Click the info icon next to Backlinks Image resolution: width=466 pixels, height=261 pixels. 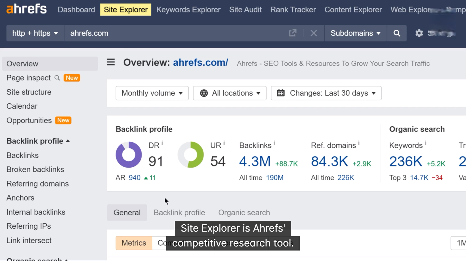(x=274, y=143)
